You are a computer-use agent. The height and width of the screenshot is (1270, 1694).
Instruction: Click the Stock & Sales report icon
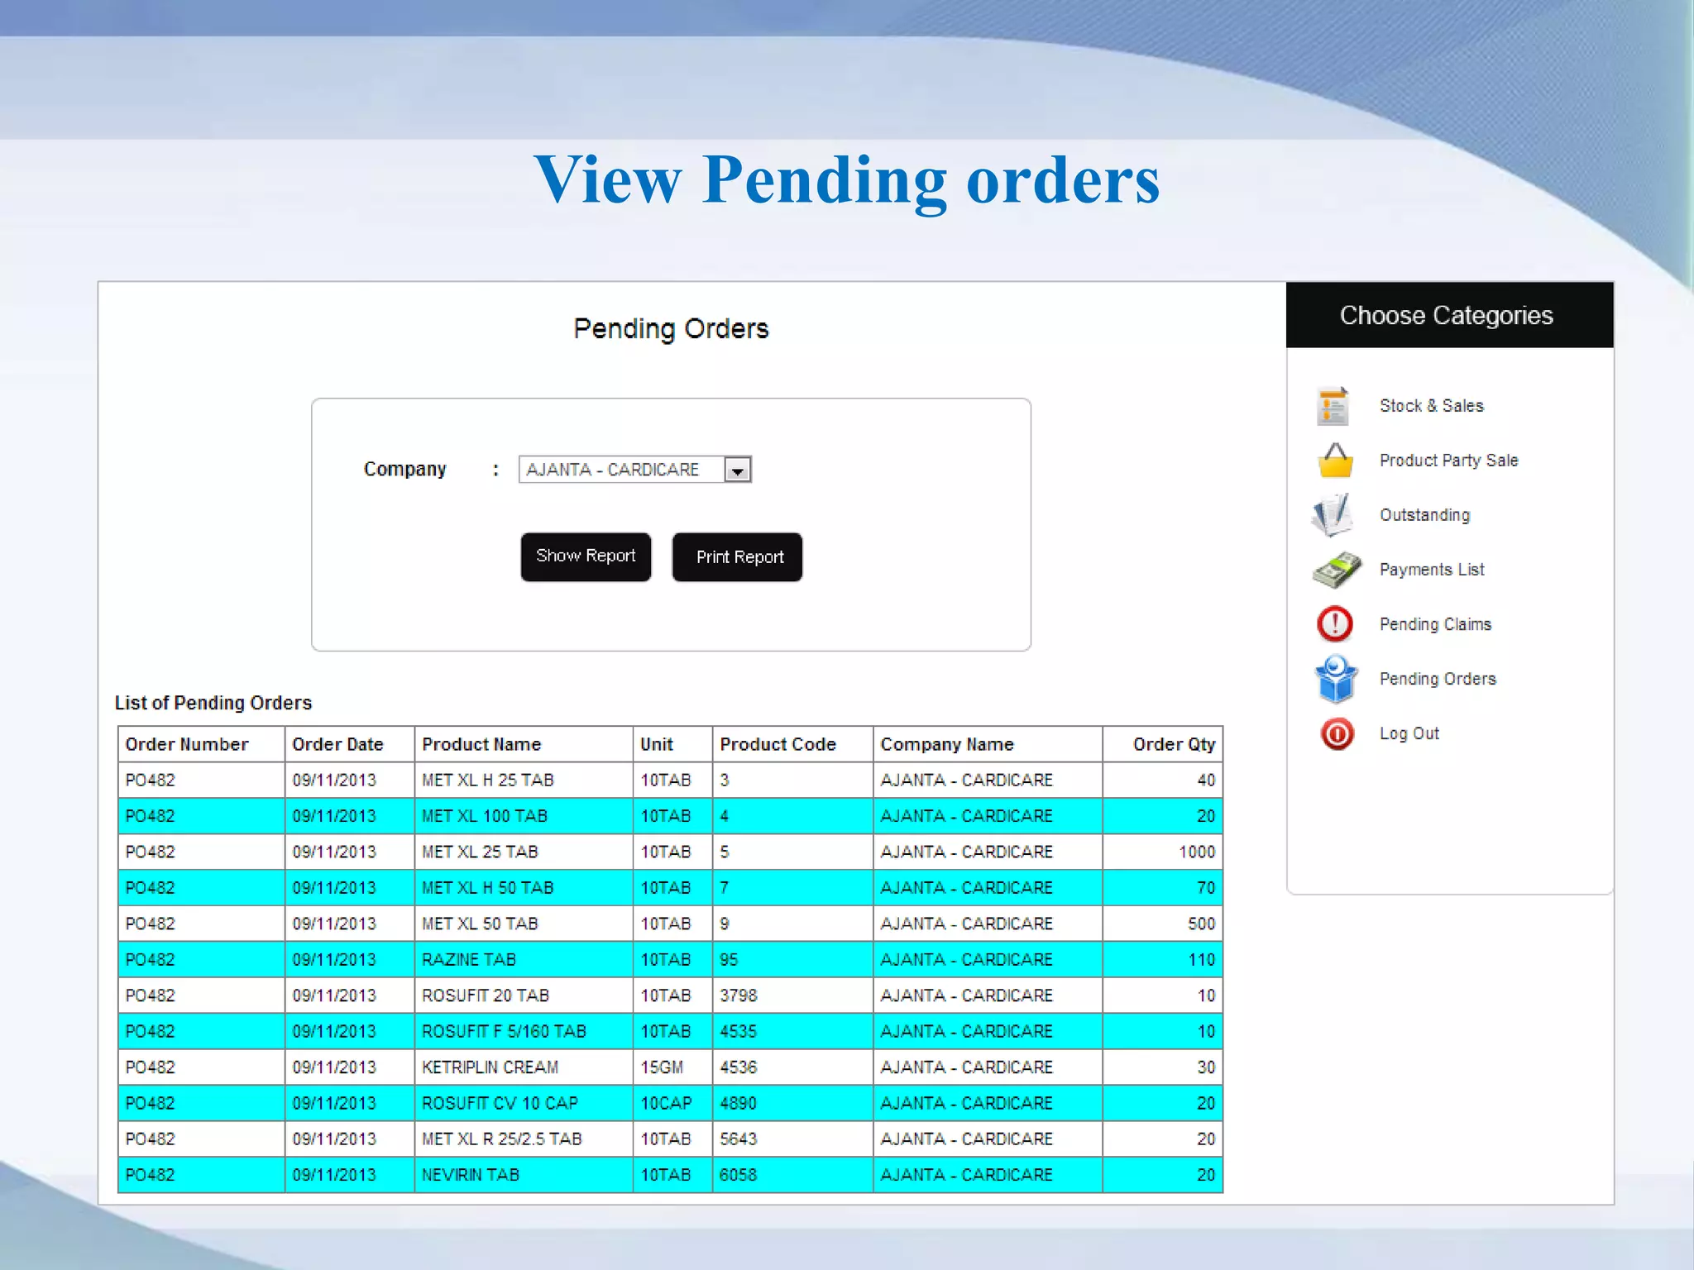(1333, 406)
